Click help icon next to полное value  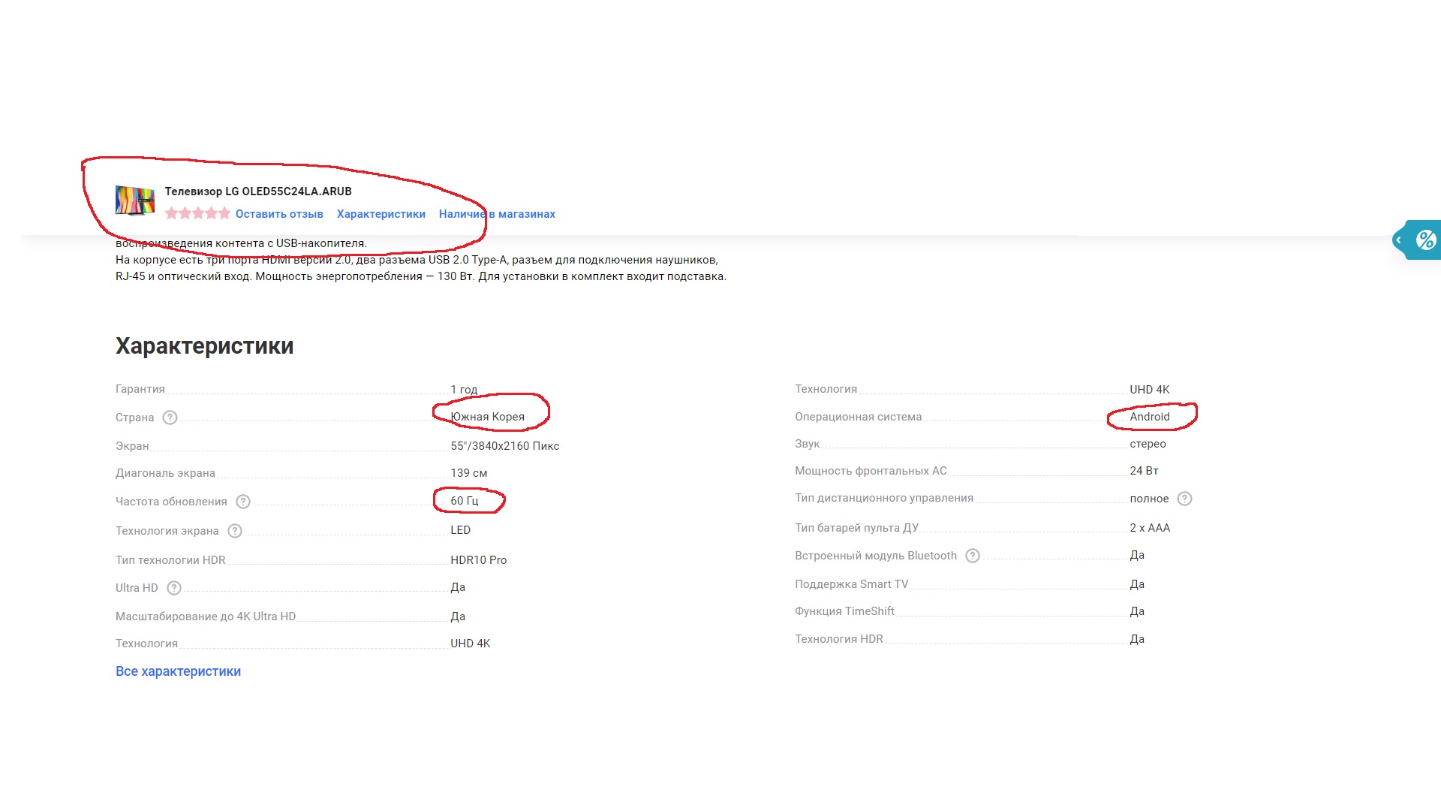pos(1184,499)
